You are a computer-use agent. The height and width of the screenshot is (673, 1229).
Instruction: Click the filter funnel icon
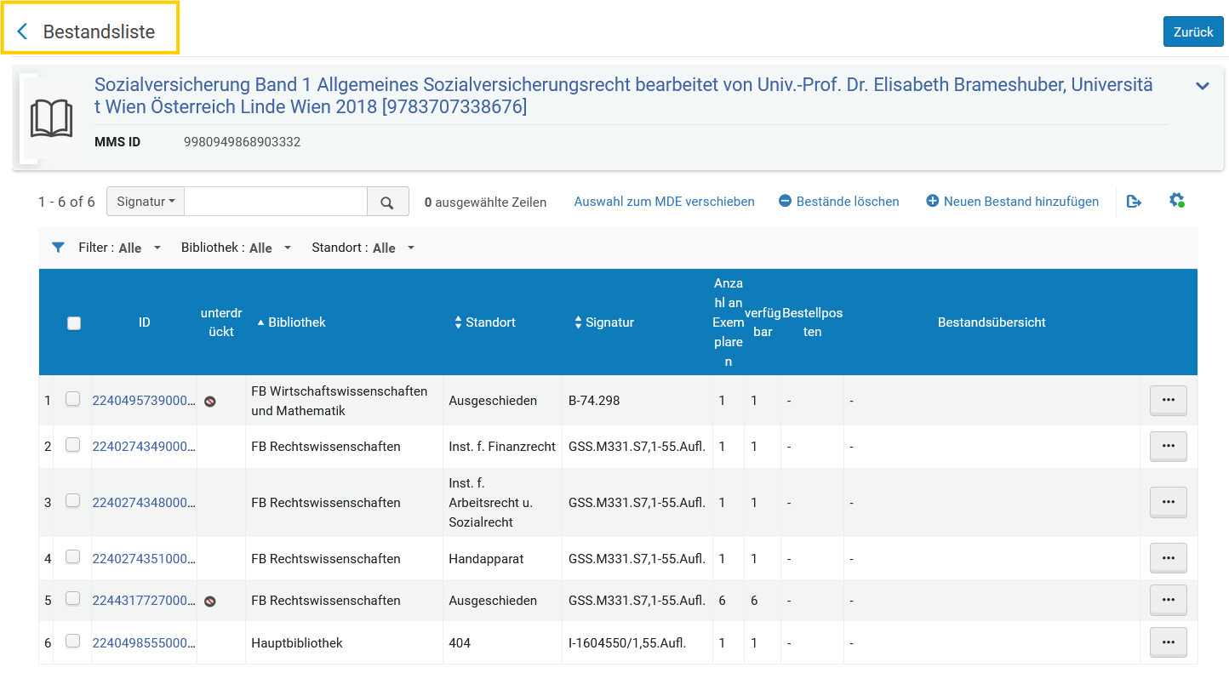[x=58, y=248]
